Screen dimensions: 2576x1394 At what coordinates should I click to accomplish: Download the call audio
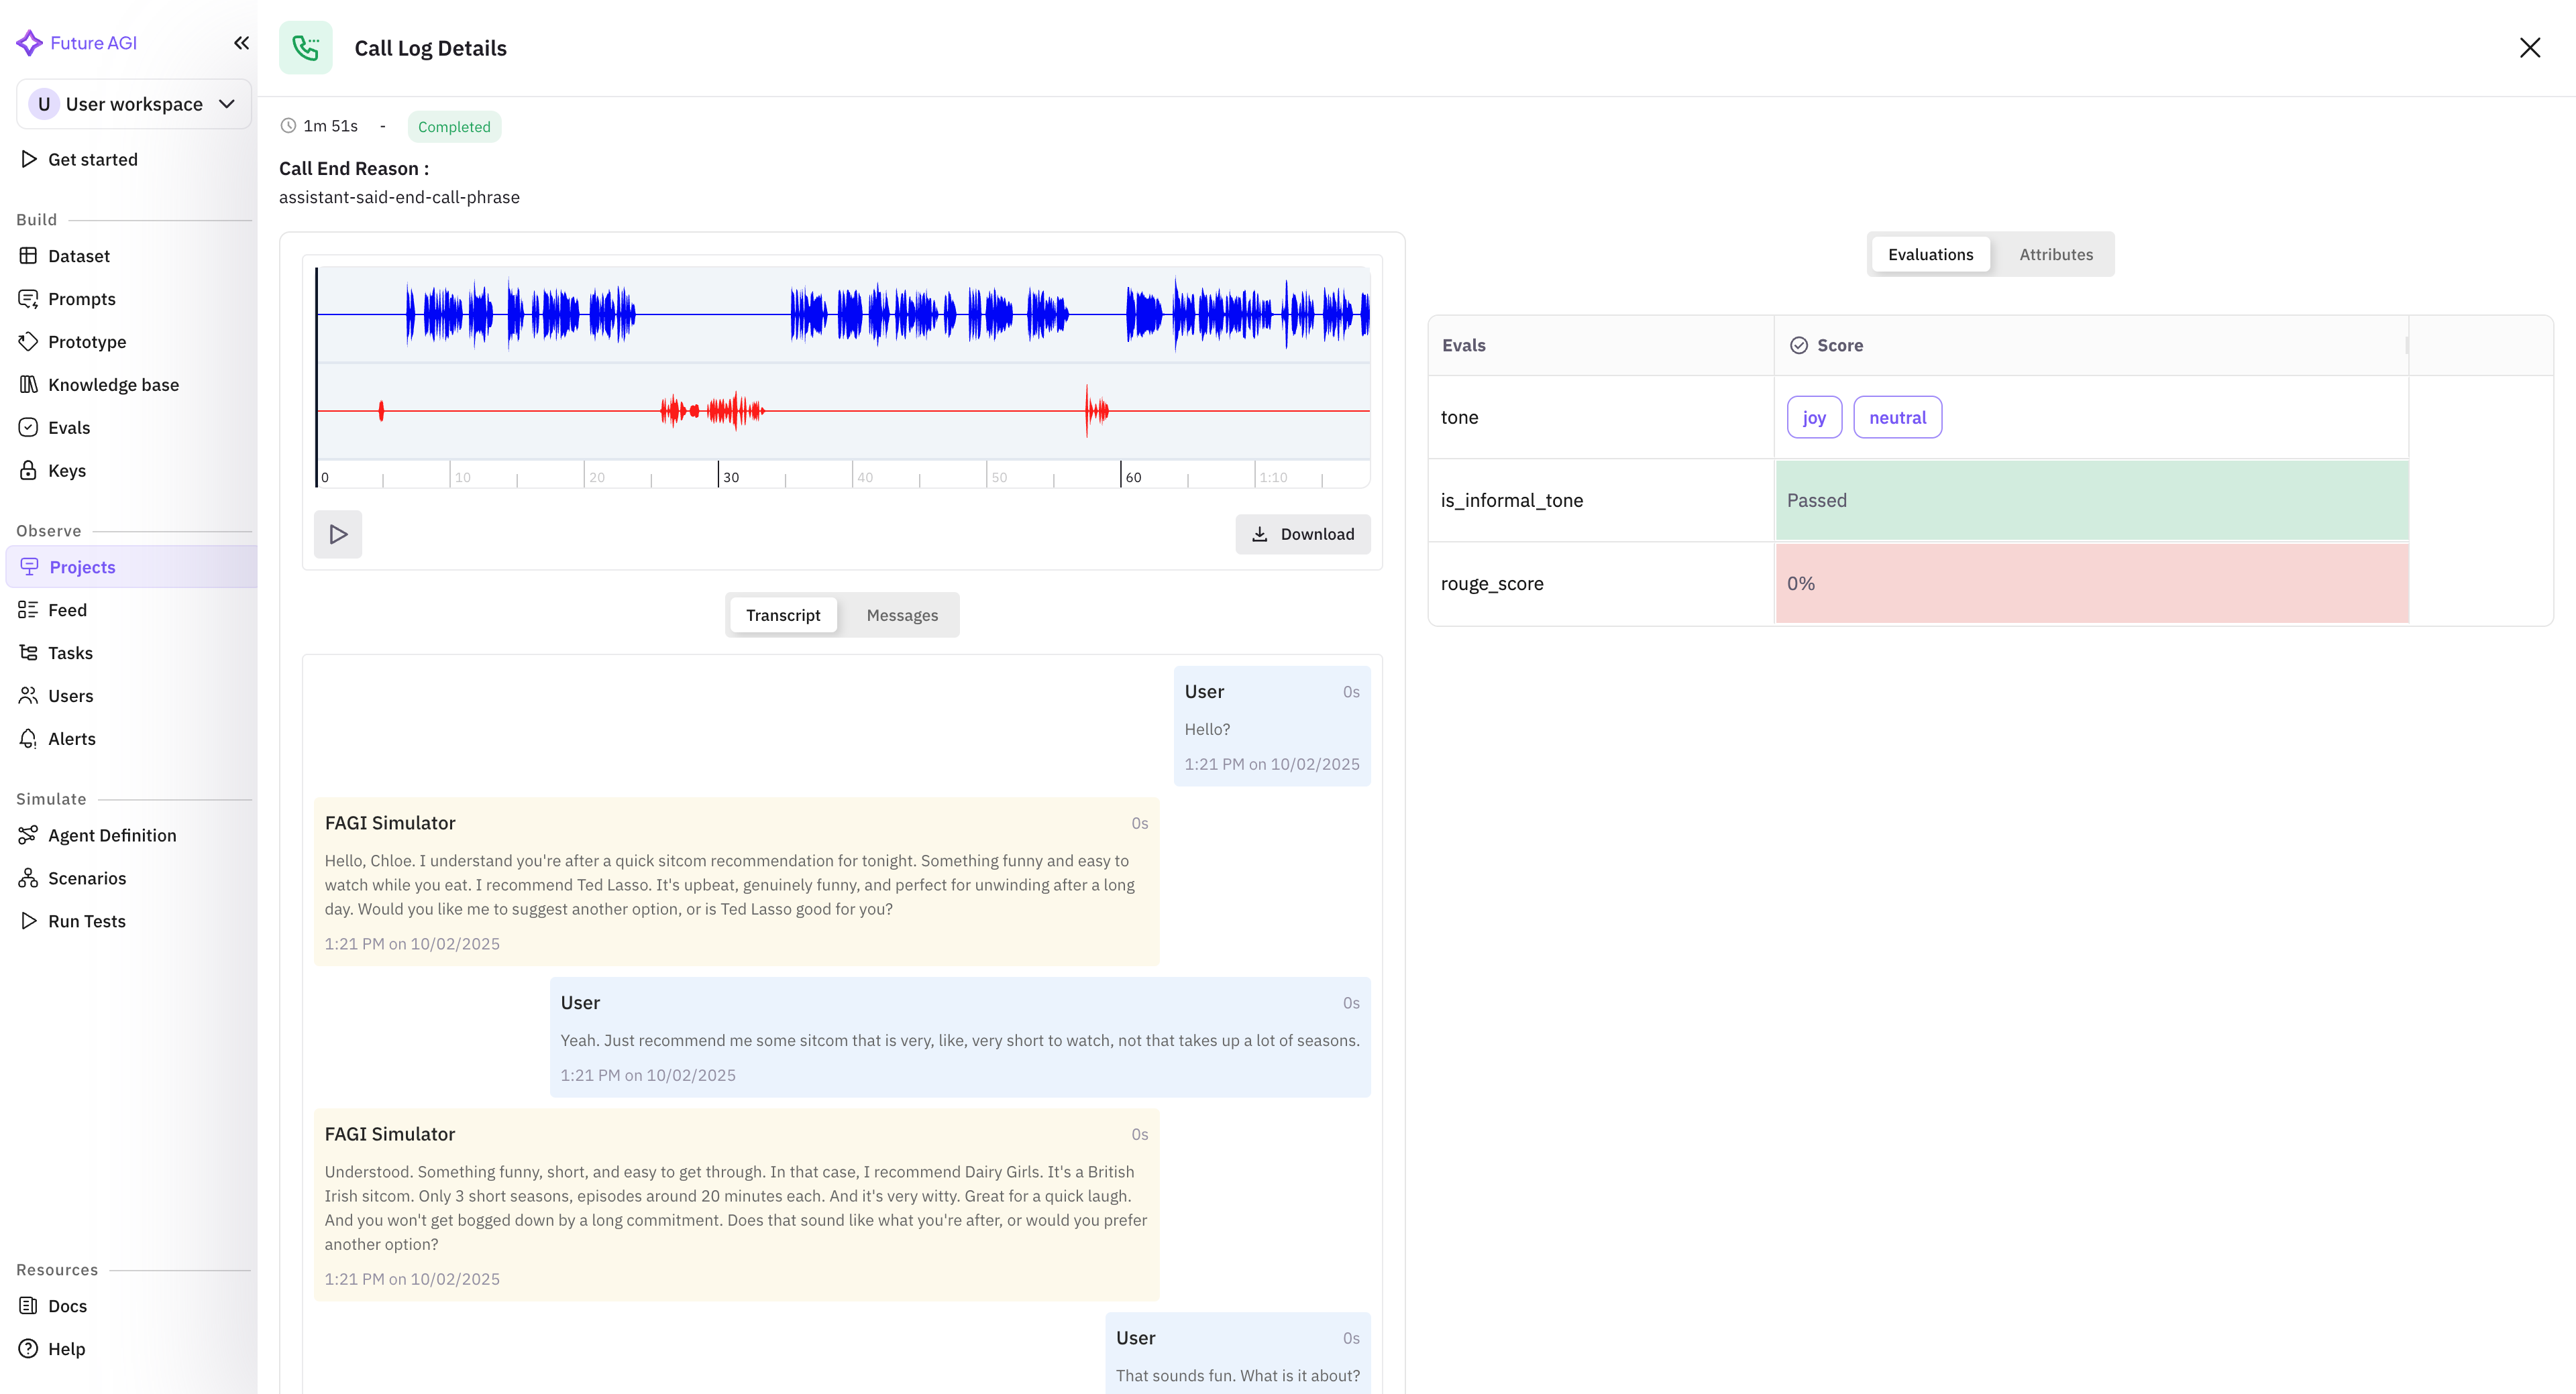click(x=1303, y=534)
